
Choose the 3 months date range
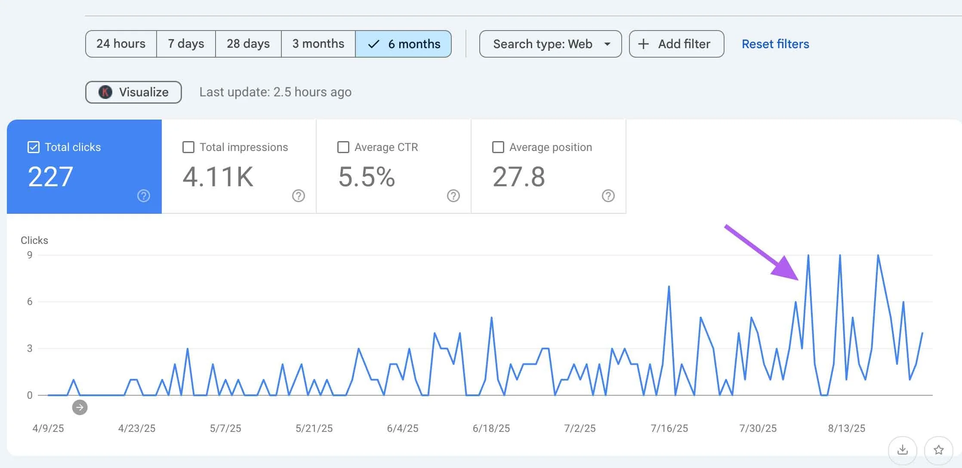tap(318, 44)
